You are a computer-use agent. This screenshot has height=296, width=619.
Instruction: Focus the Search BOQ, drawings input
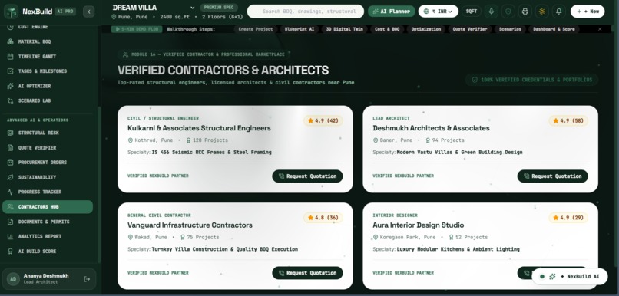click(306, 12)
